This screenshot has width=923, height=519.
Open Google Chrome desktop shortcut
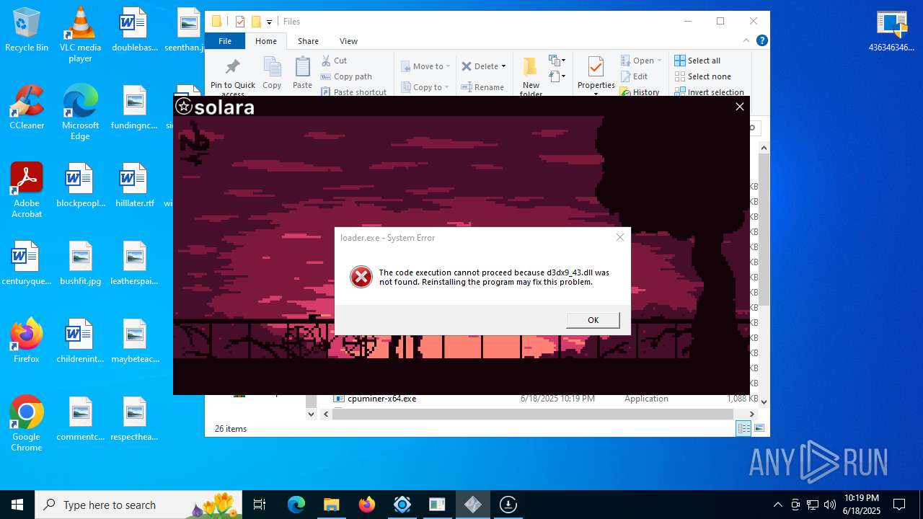coord(27,423)
